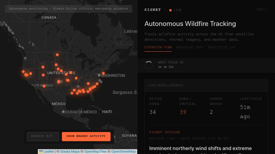Click the Next Cycle countdown 0h 3m 35s

pos(166,67)
